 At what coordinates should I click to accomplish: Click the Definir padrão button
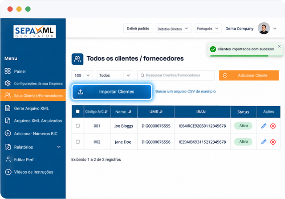tap(138, 29)
